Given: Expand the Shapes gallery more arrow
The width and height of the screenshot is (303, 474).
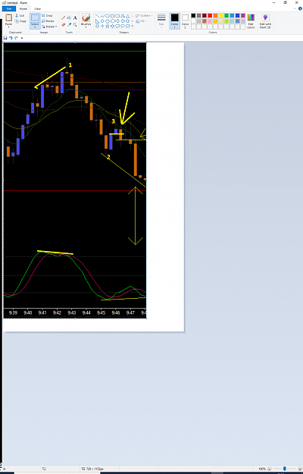Looking at the screenshot, I should pyautogui.click(x=133, y=27).
